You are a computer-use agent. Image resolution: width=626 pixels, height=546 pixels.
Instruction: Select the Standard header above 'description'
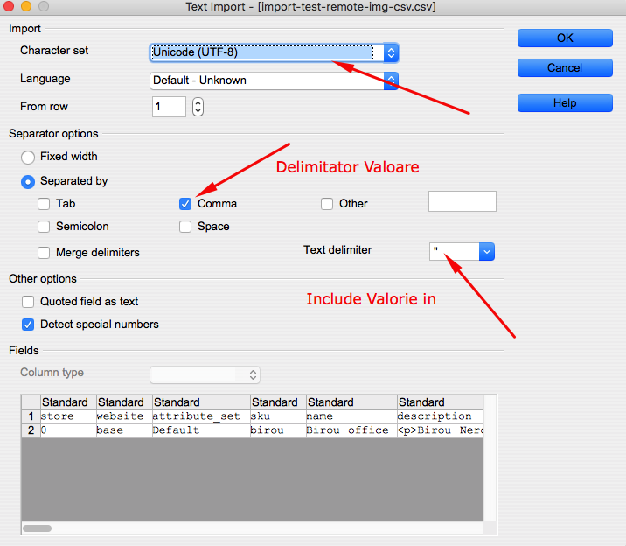coord(441,402)
